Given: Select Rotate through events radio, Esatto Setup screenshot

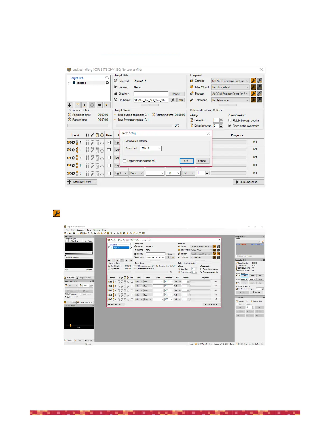Looking at the screenshot, I should click(x=230, y=120).
